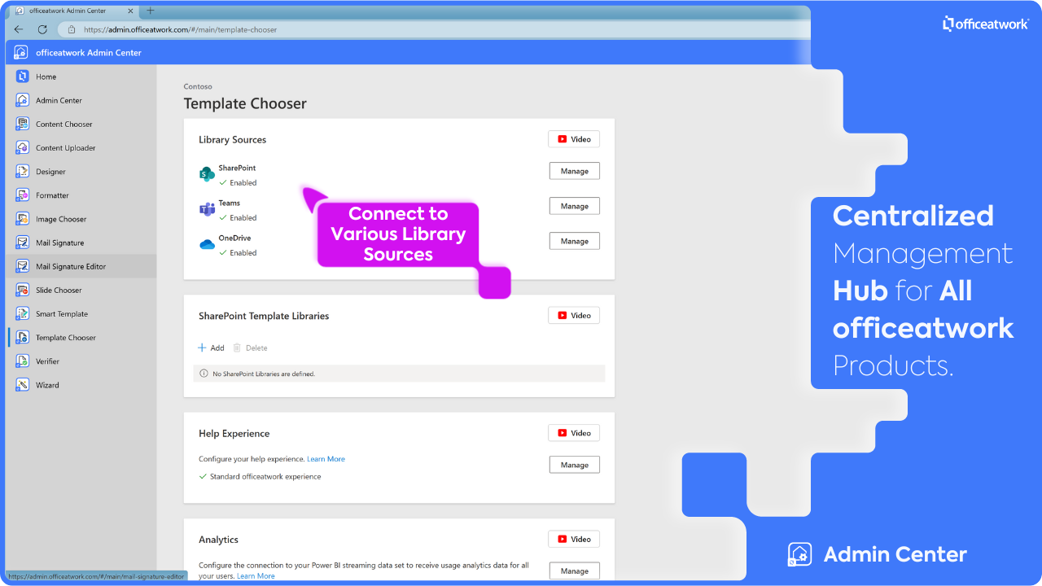
Task: Add a SharePoint template library
Action: pyautogui.click(x=212, y=348)
